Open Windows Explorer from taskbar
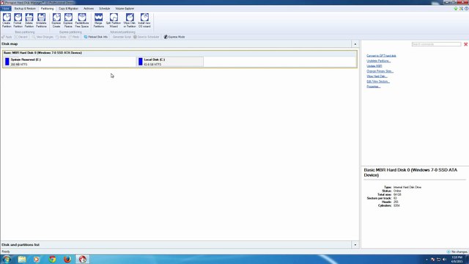Viewport: 469px width, 264px height. tap(22, 259)
